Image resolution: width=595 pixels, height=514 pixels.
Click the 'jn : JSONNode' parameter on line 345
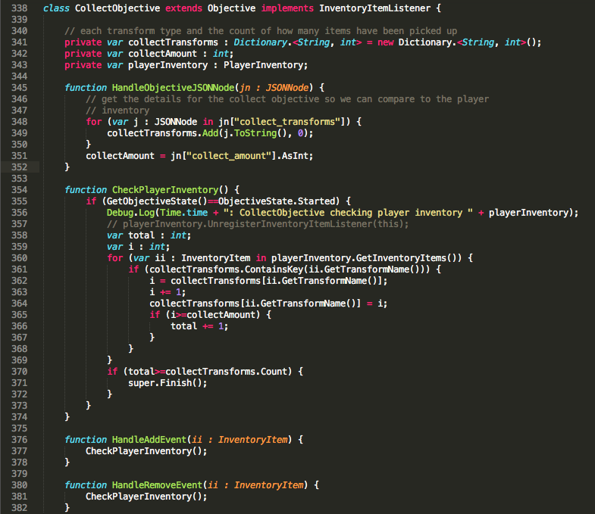coord(274,88)
